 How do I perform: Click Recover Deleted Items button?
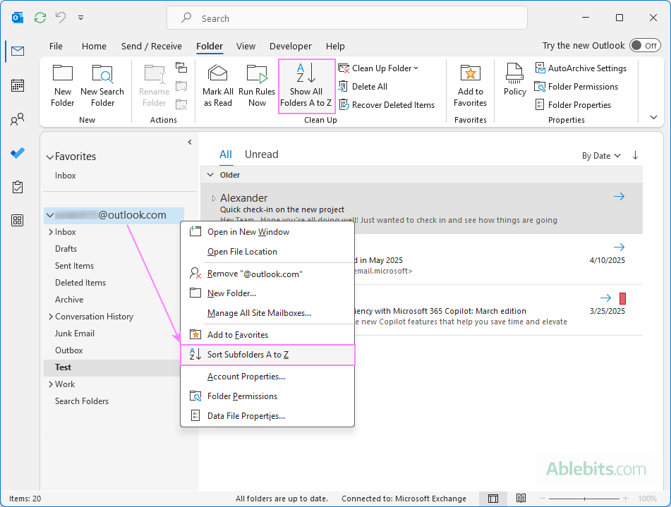pos(387,105)
